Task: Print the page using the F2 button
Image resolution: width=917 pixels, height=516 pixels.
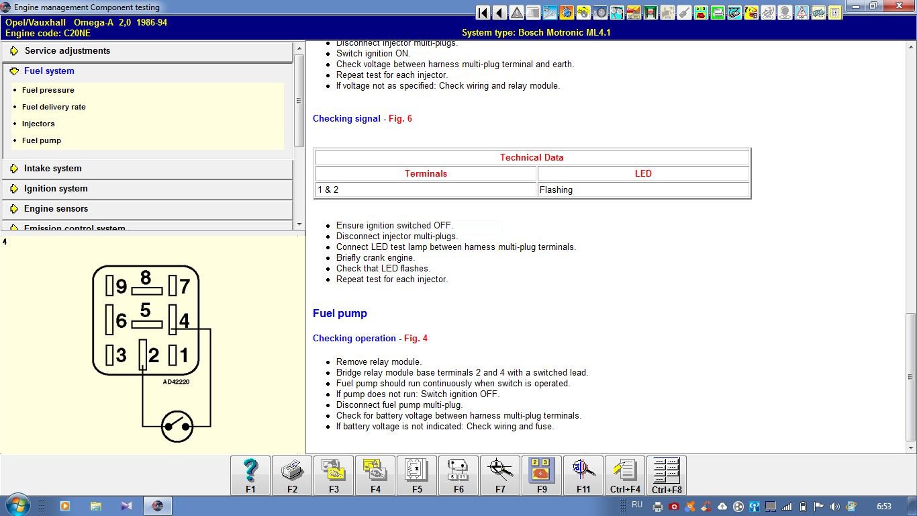Action: tap(292, 476)
